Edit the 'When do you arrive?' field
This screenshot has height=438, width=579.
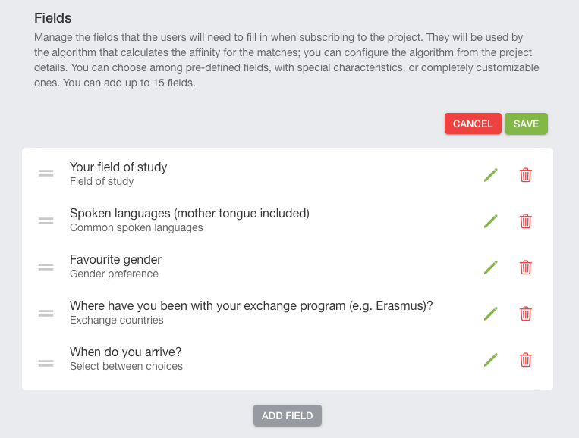tap(491, 360)
